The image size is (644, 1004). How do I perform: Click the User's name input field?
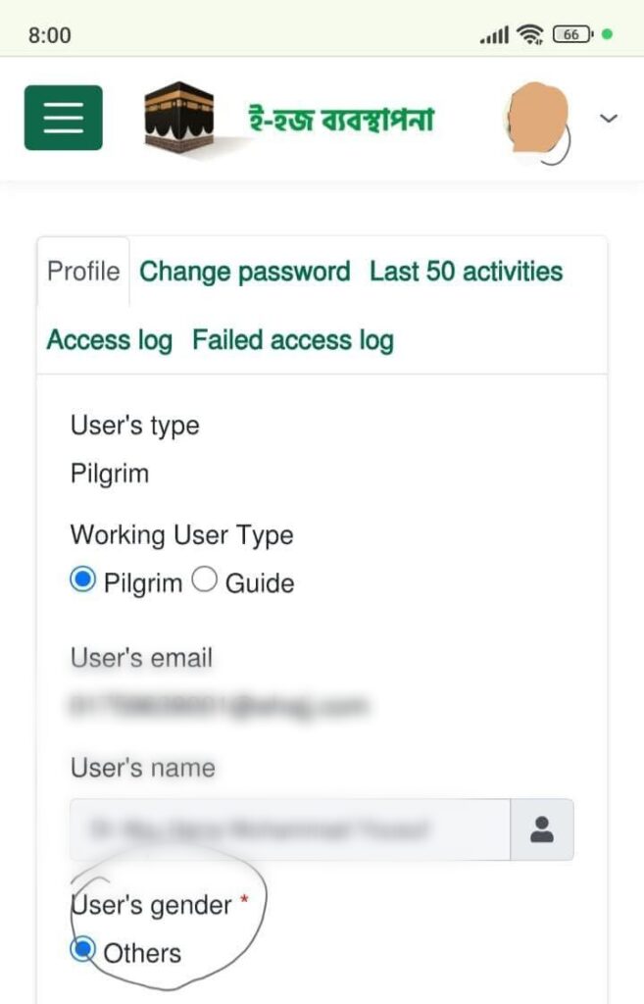[289, 830]
